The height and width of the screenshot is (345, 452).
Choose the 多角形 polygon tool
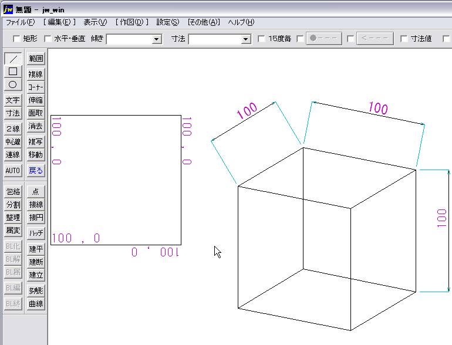pos(36,290)
